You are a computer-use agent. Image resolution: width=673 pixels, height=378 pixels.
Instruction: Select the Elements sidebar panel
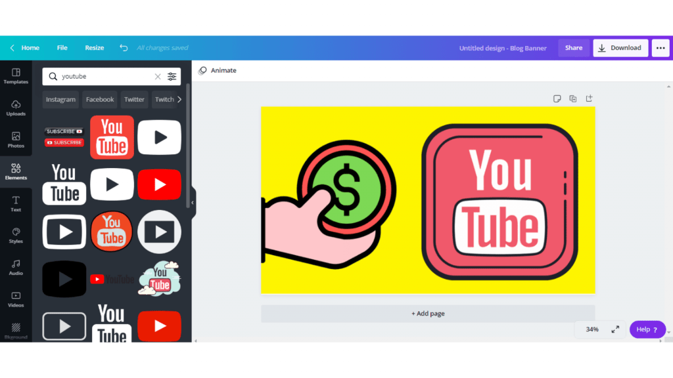tap(16, 171)
